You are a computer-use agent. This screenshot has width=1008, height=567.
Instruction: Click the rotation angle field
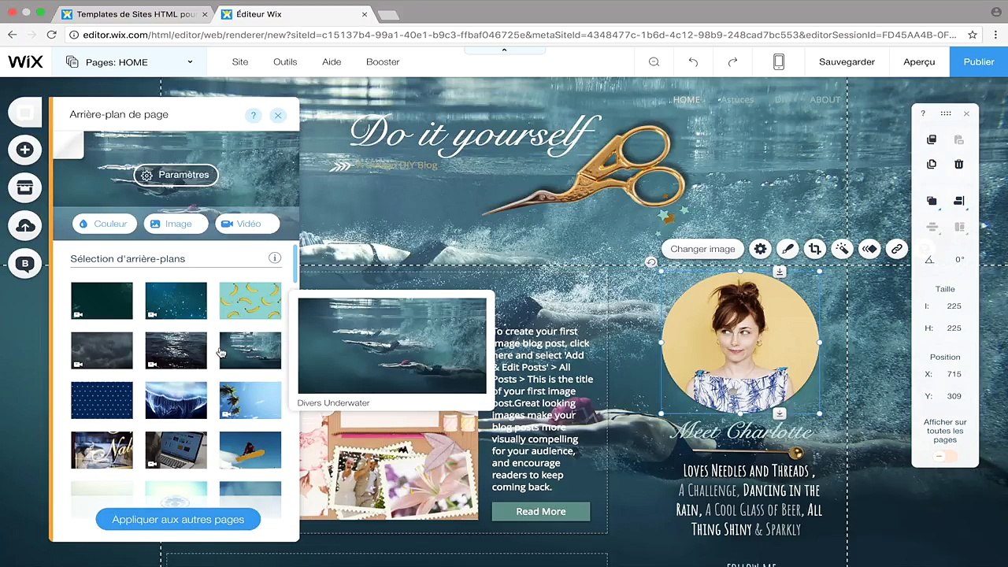tap(959, 259)
